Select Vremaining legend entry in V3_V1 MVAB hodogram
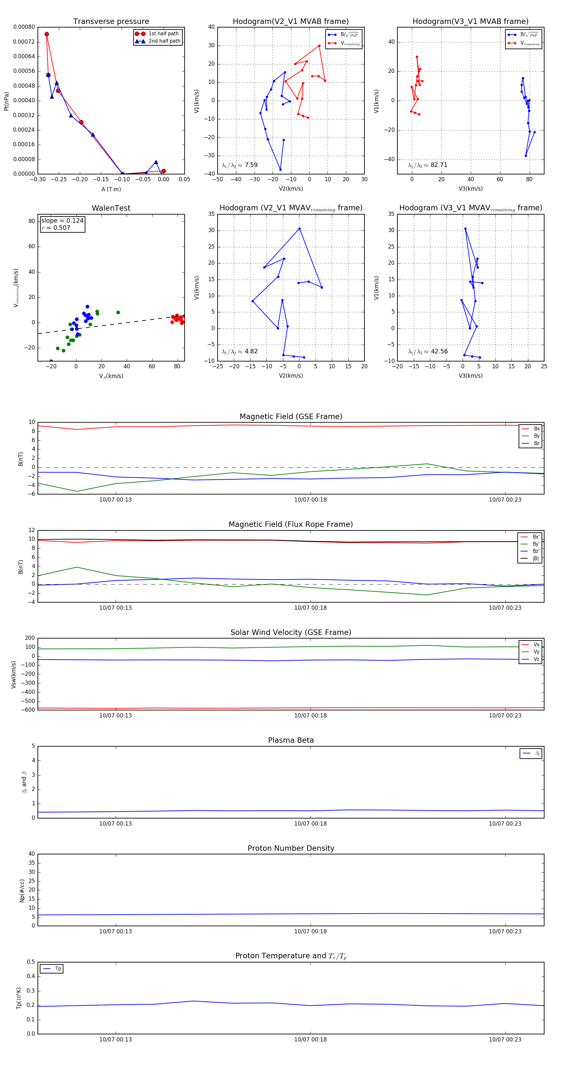 [523, 43]
